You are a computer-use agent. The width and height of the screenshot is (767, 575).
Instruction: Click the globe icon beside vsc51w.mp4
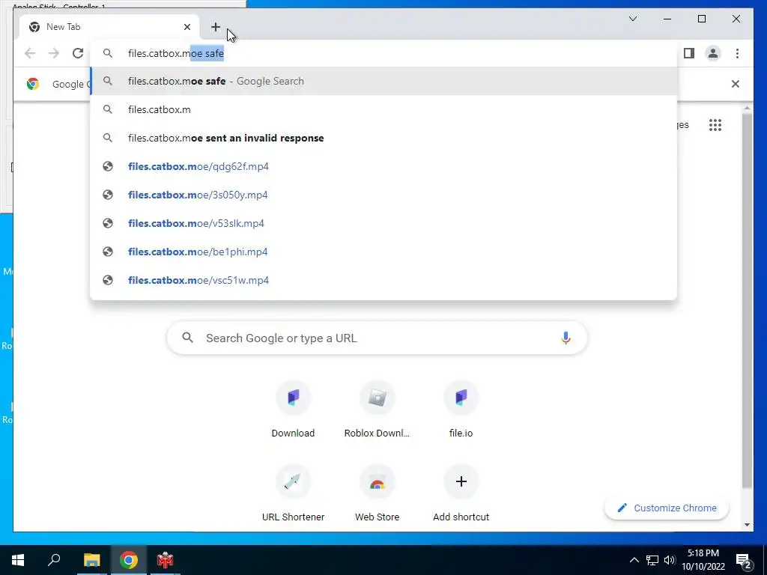coord(108,280)
